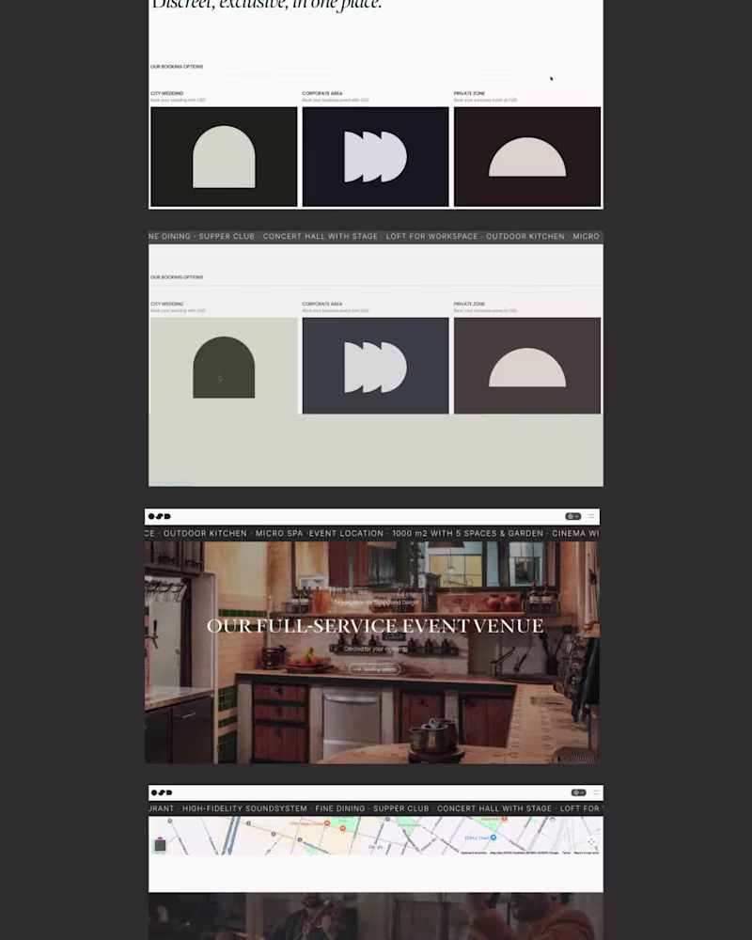Screen dimensions: 752x940
Task: Click 'MICRO SPA' in the marquee above the kitchen photo
Action: tap(279, 533)
